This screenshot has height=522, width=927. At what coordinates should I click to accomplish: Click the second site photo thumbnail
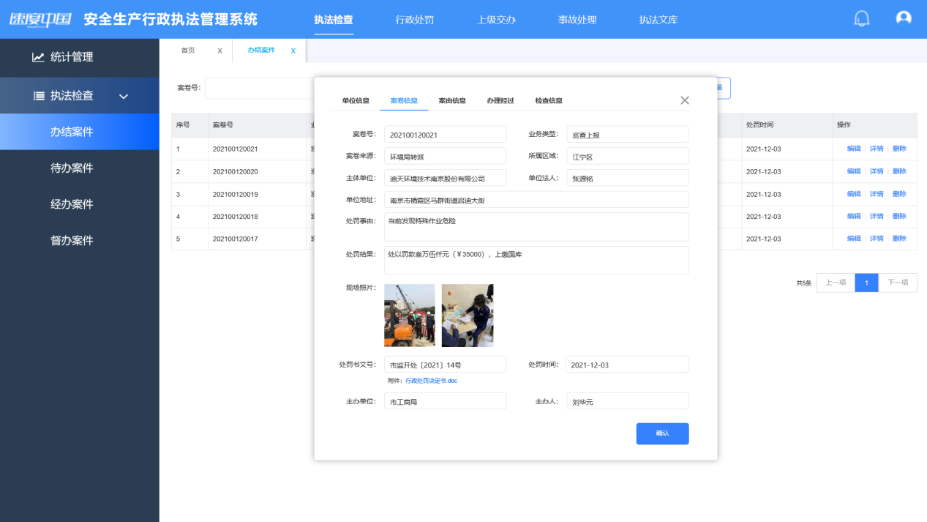coord(468,315)
